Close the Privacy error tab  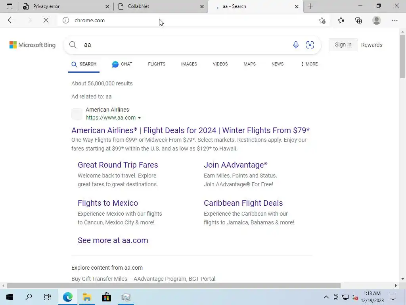[x=107, y=6]
